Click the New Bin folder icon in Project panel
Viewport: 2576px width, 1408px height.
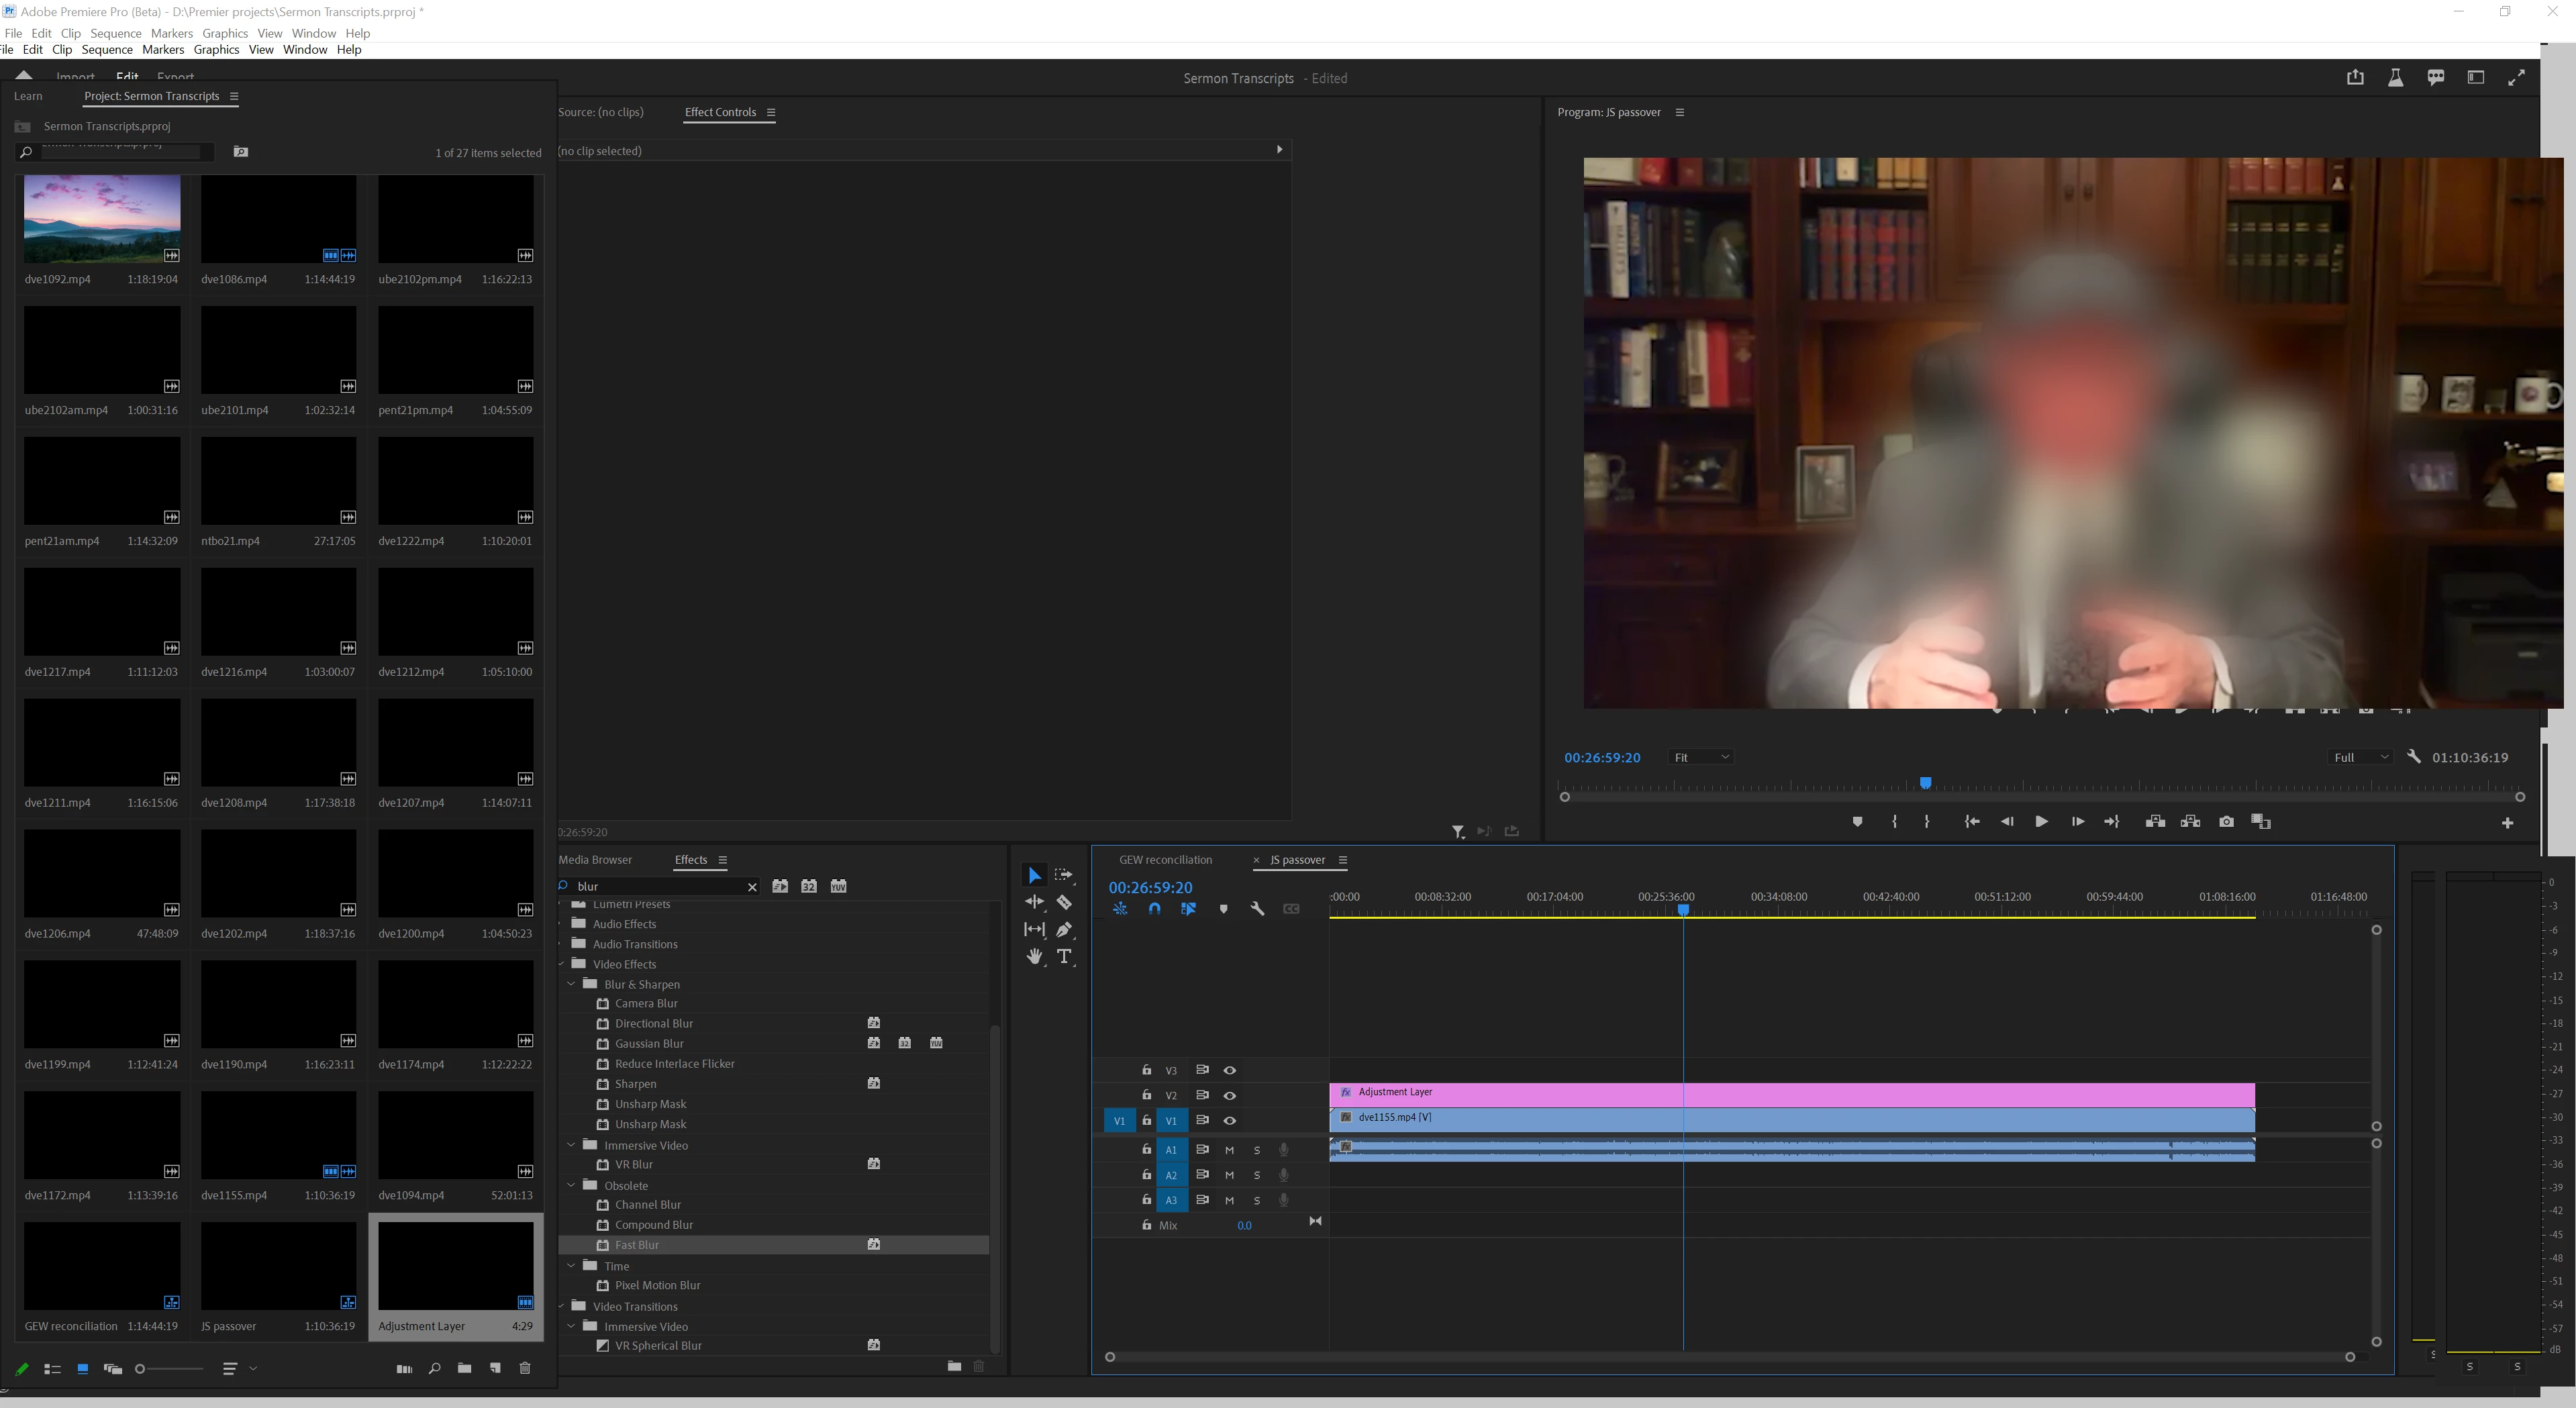(x=464, y=1369)
